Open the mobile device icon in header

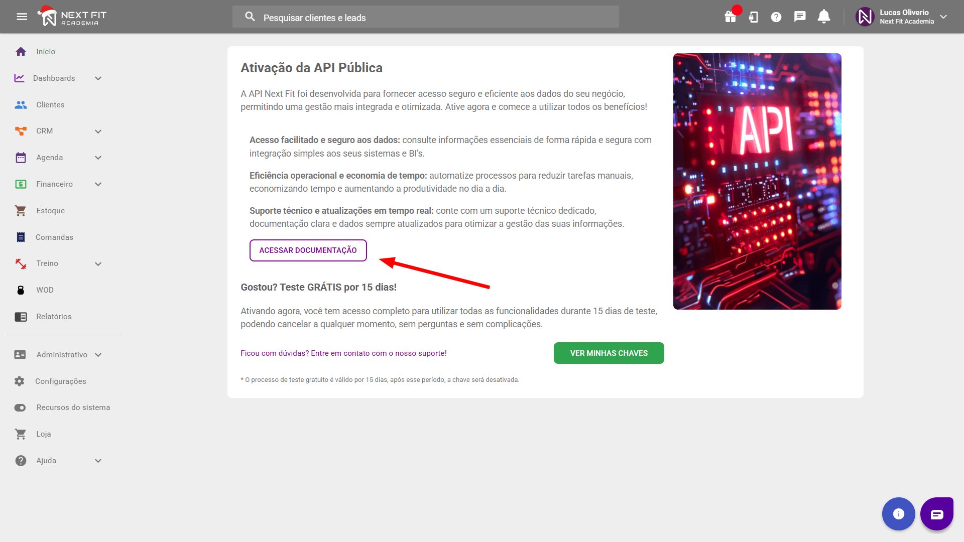point(753,17)
